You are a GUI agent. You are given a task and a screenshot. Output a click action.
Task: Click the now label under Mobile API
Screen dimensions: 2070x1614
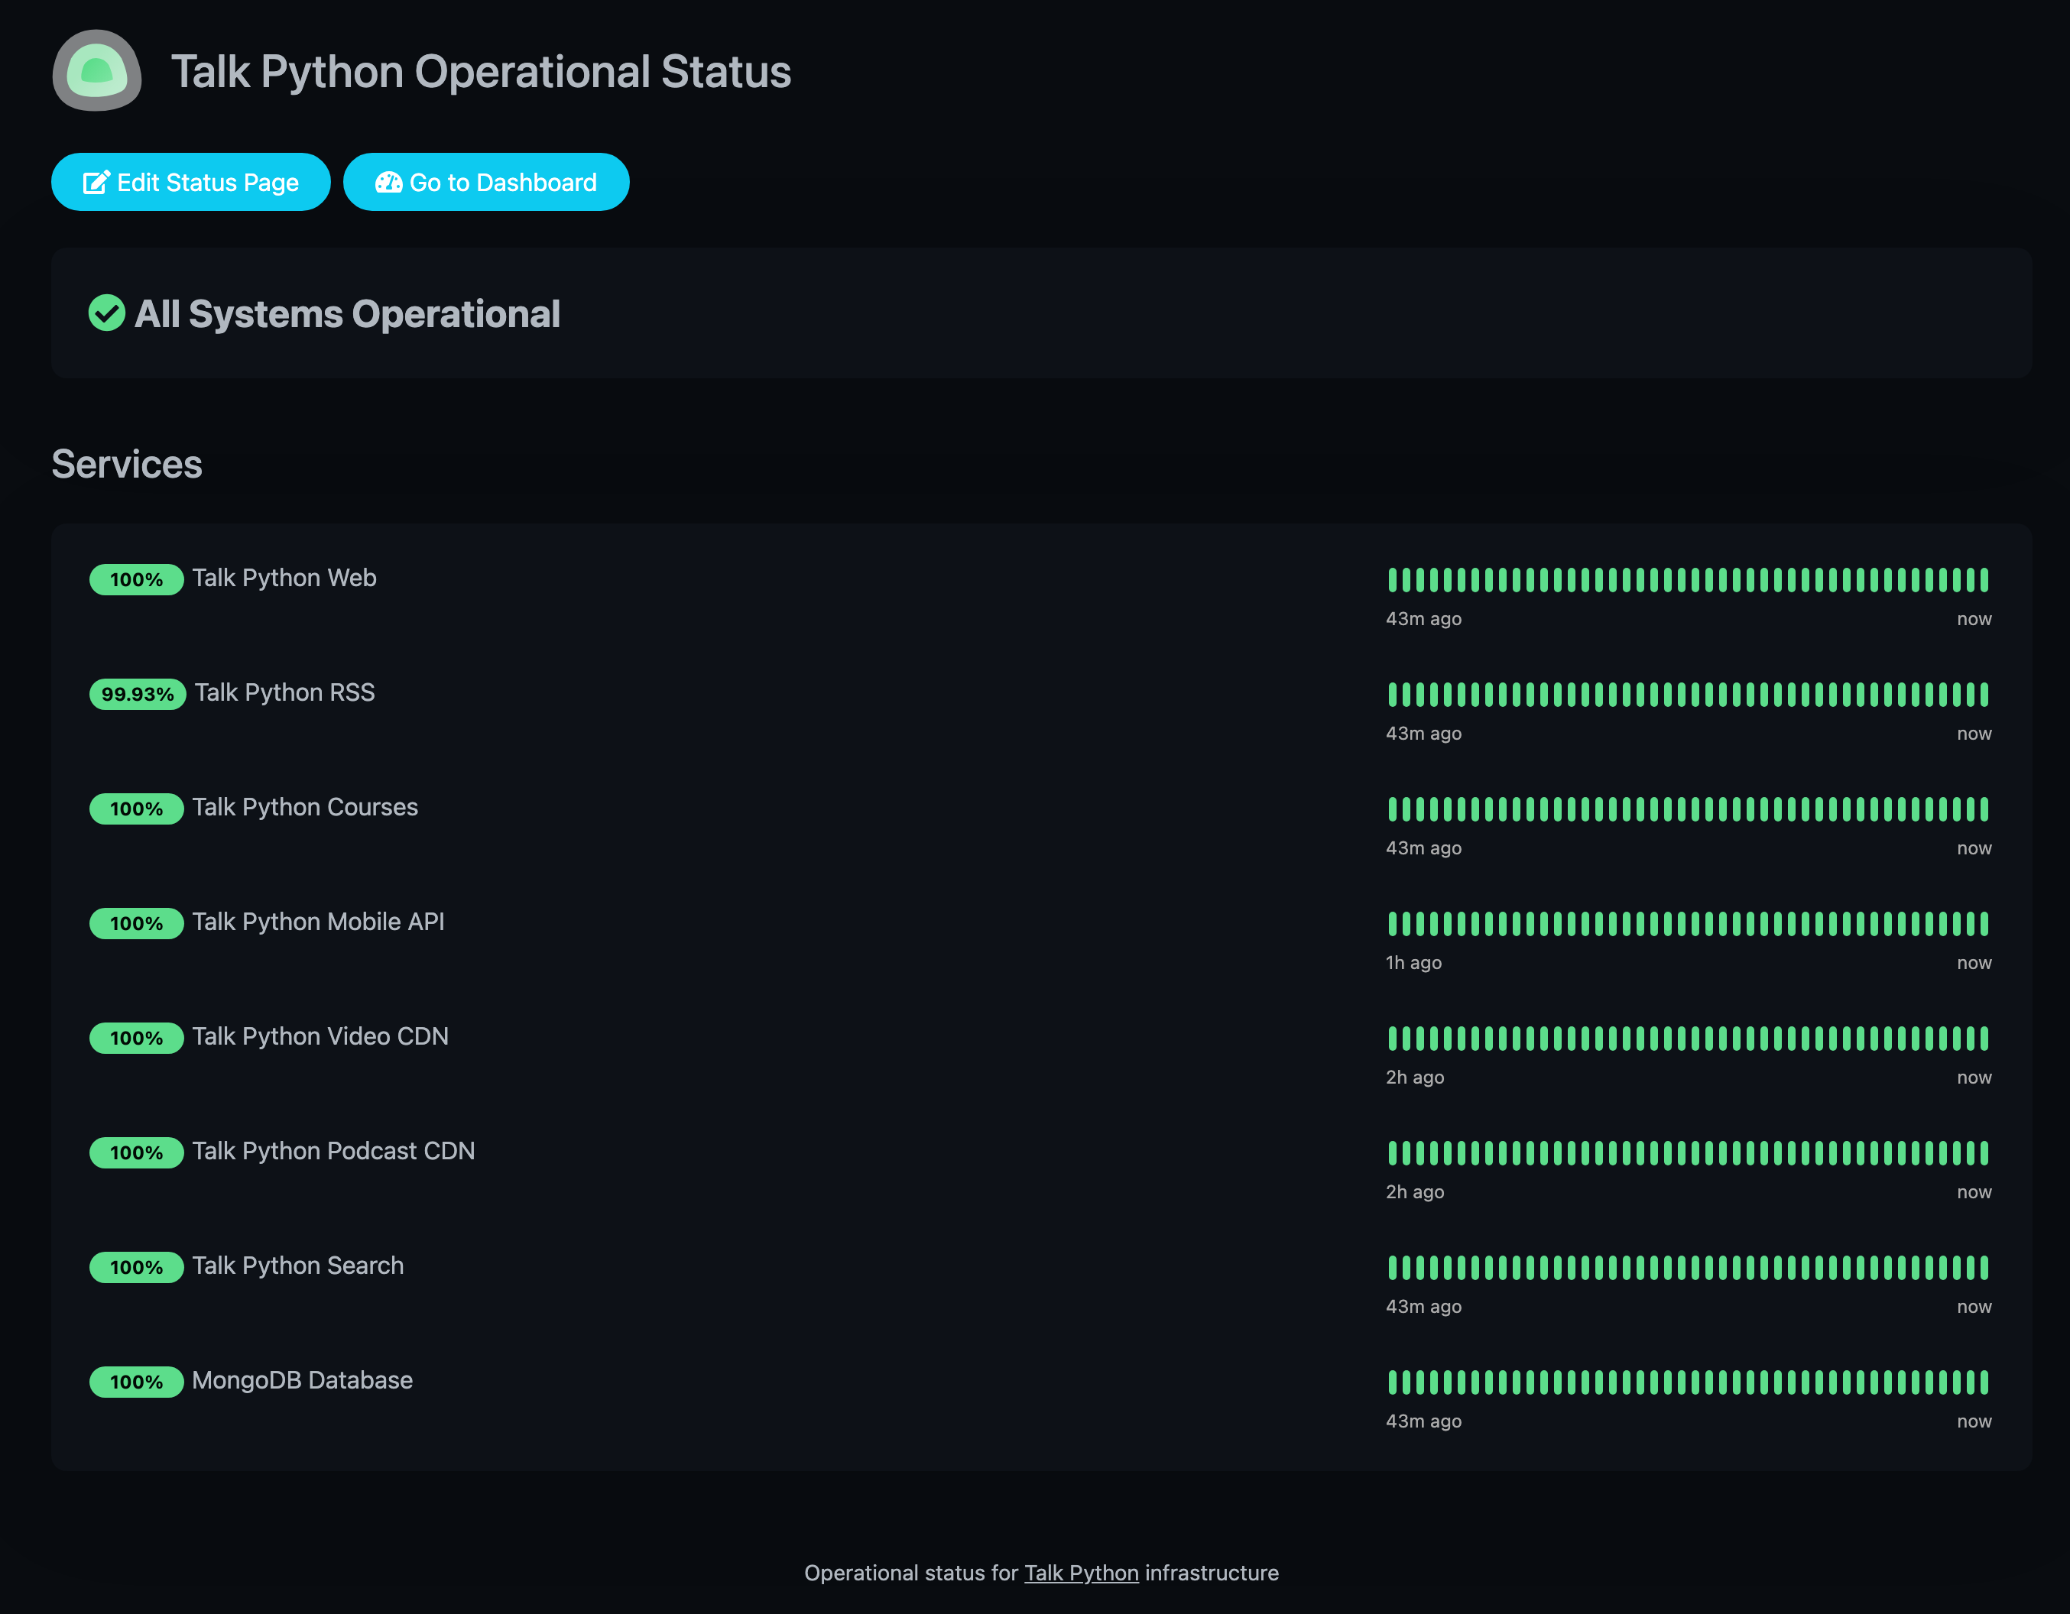pyautogui.click(x=1974, y=964)
